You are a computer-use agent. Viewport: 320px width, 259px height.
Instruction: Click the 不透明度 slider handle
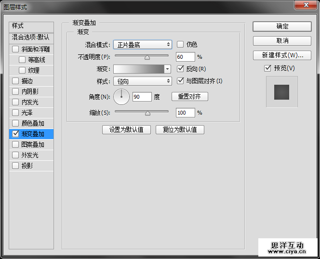(147, 57)
